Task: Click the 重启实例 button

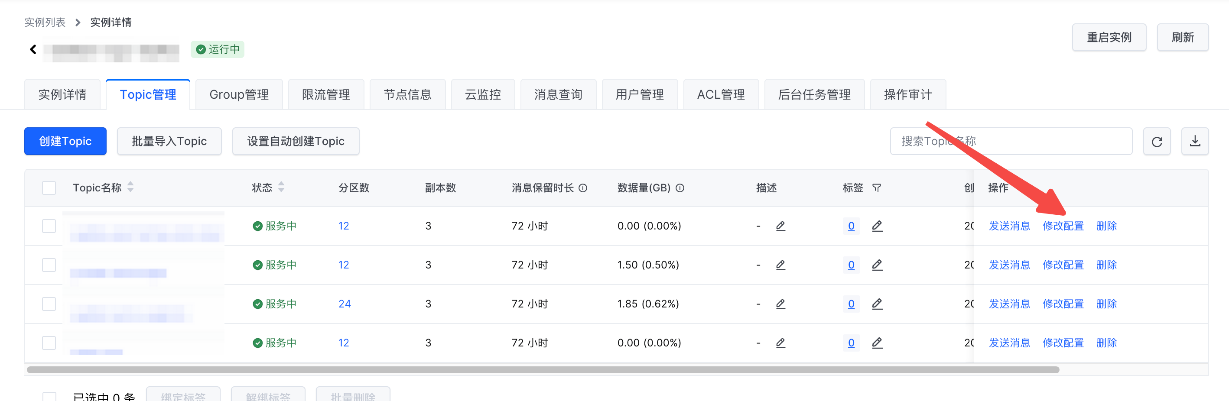Action: pyautogui.click(x=1109, y=37)
